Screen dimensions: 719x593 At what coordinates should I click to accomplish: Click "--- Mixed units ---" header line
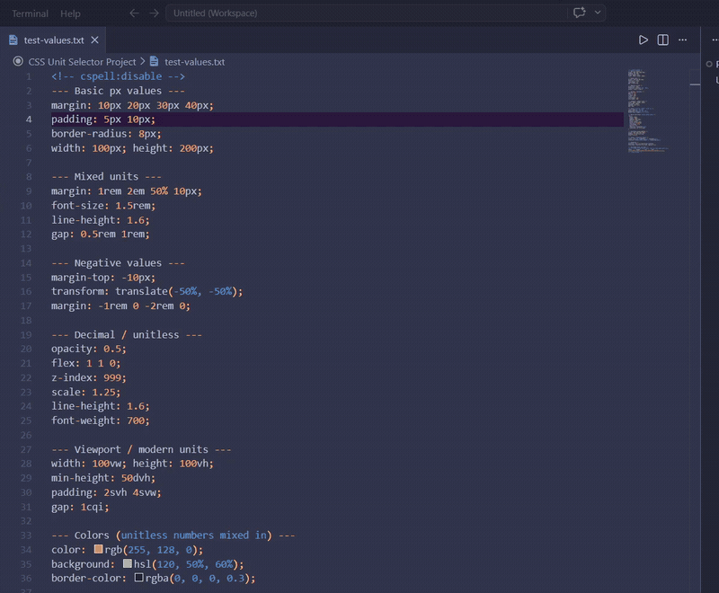click(106, 177)
